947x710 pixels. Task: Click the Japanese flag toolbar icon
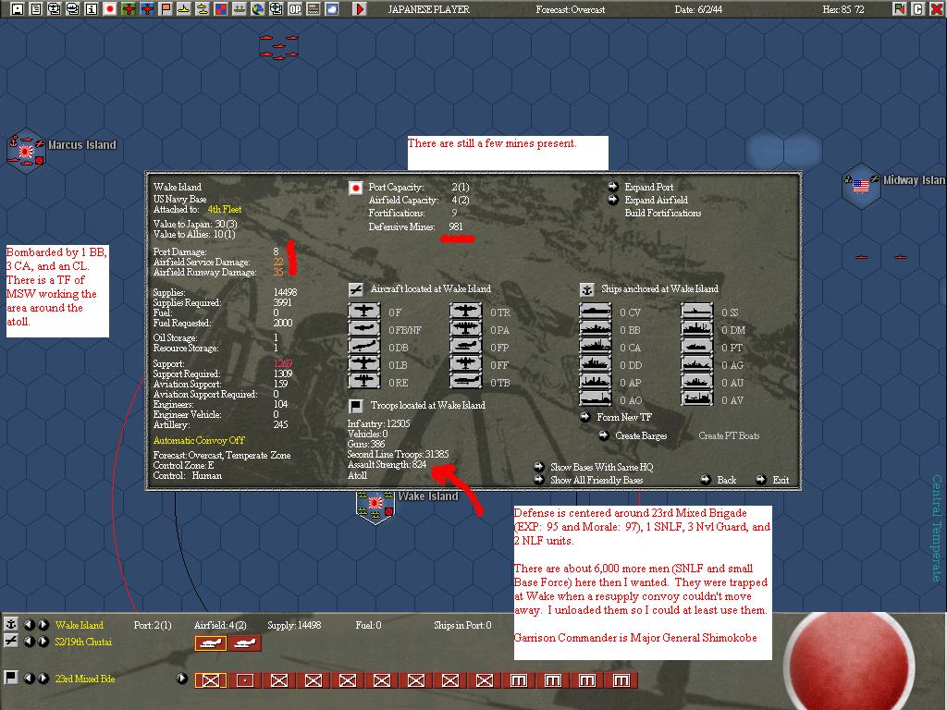coord(110,9)
